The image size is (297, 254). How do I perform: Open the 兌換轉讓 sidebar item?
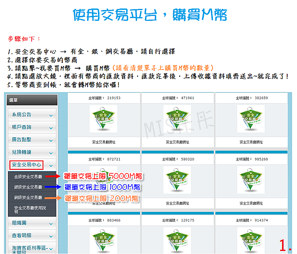32,152
